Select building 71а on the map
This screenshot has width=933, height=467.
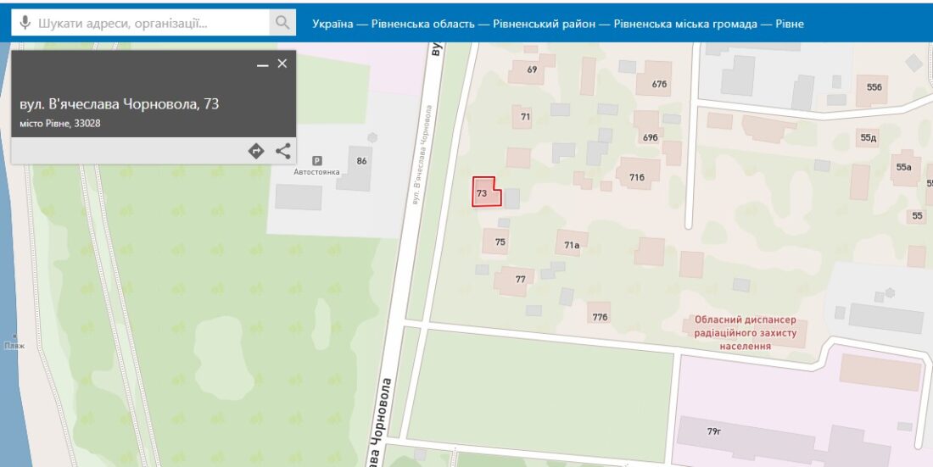point(572,245)
